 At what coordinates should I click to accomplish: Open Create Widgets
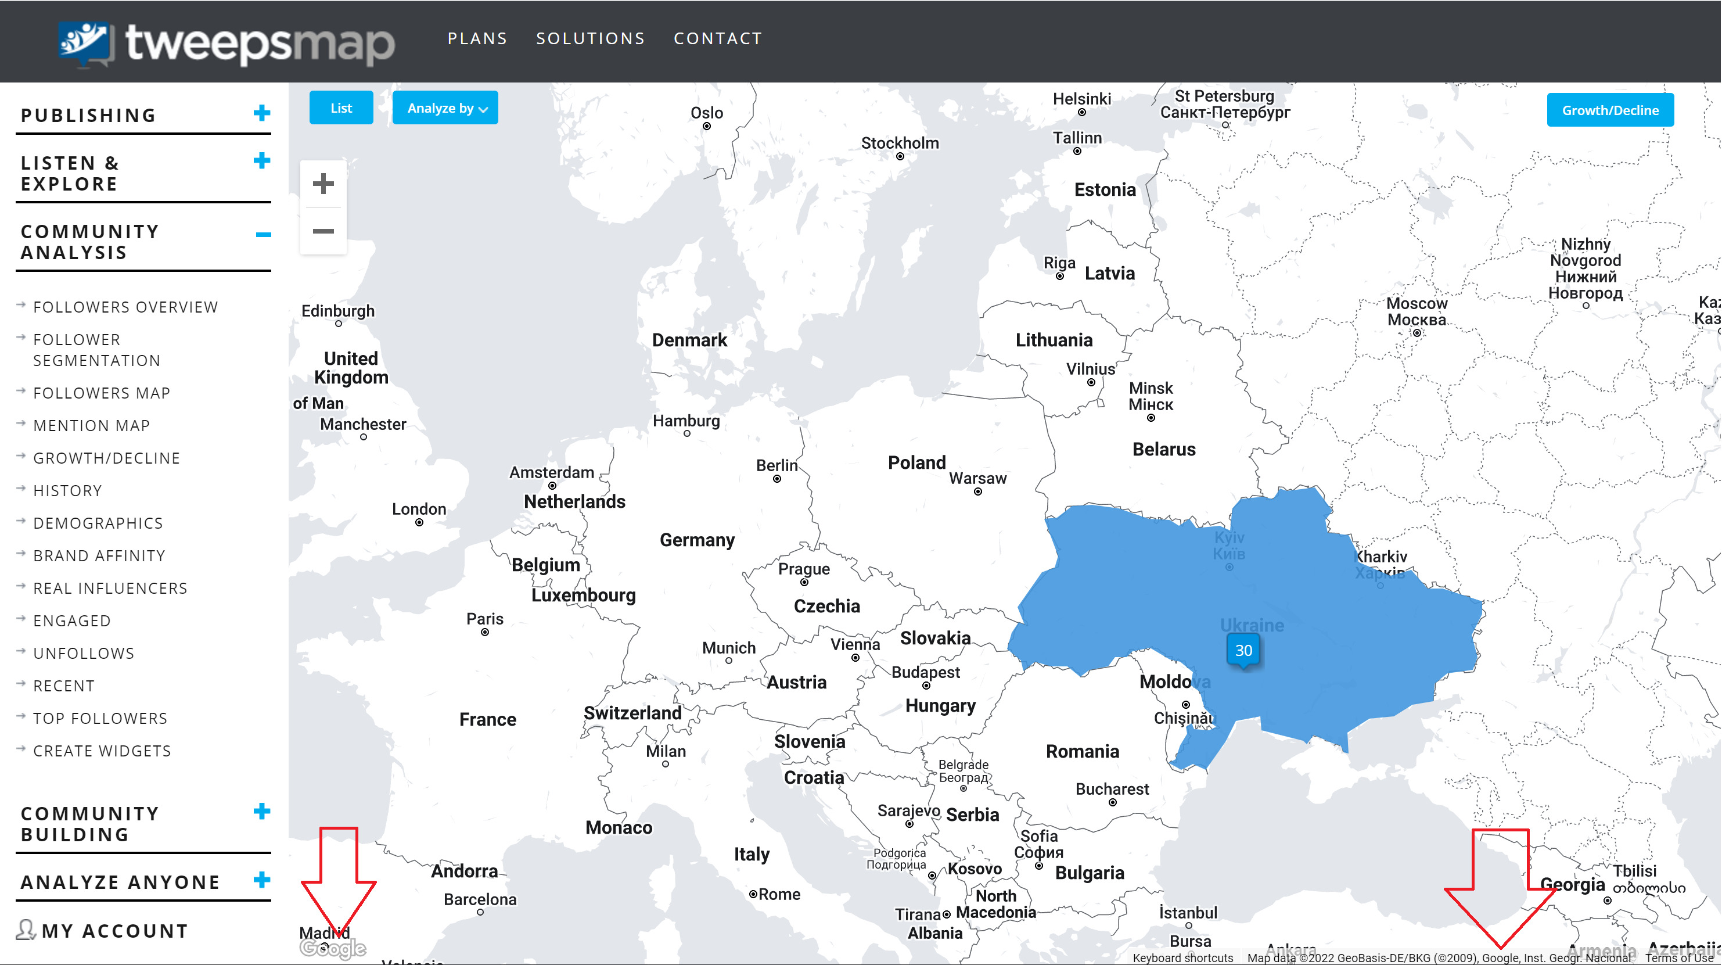(x=102, y=751)
